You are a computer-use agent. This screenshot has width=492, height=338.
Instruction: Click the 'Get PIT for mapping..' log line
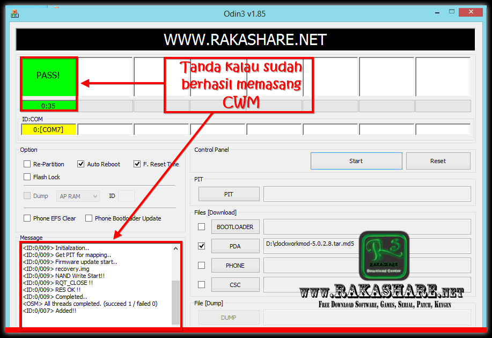tap(67, 255)
